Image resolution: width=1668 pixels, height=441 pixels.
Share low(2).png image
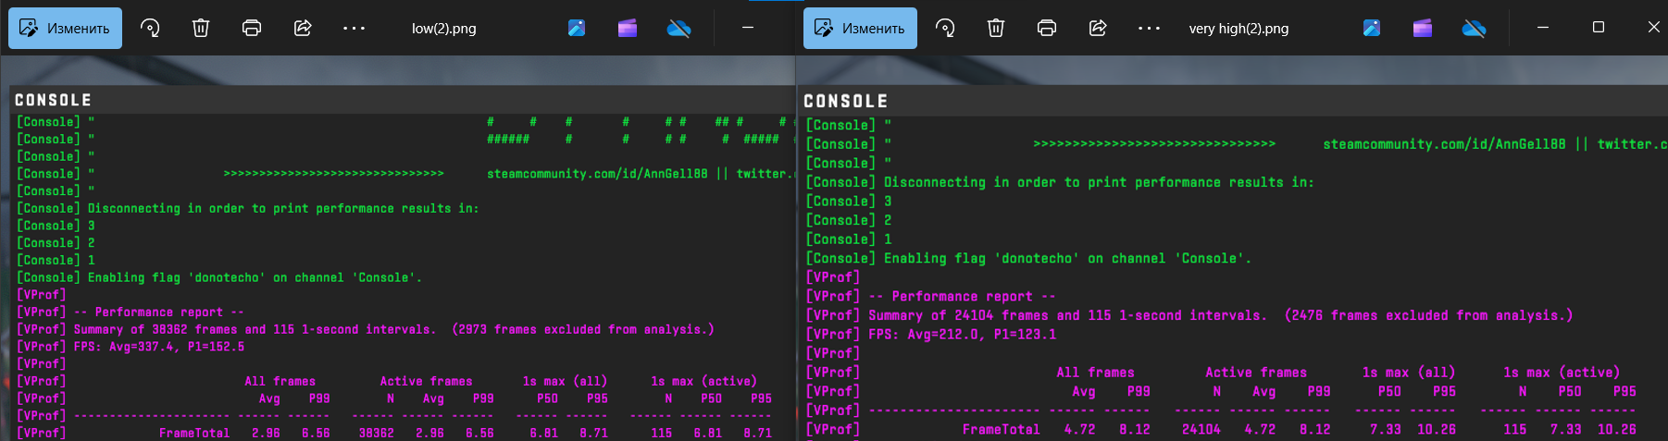pyautogui.click(x=303, y=28)
